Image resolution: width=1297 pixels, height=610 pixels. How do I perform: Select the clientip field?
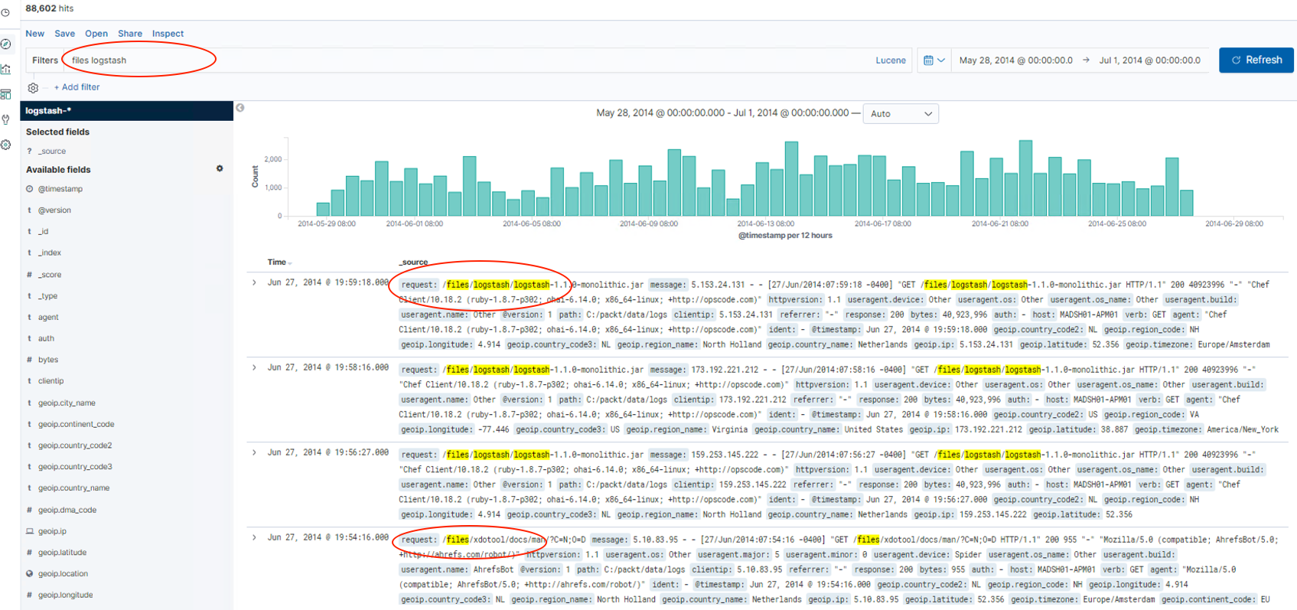point(51,381)
